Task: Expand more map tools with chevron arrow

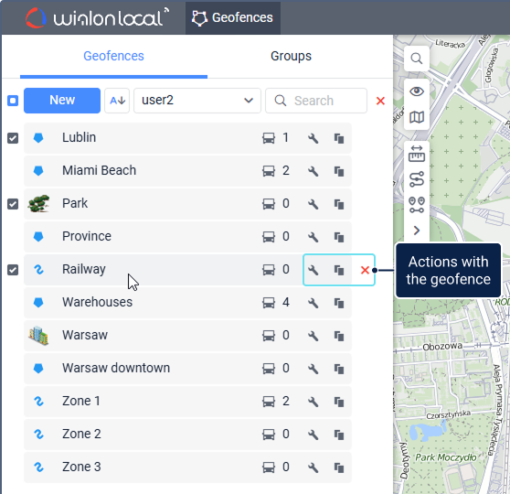Action: (x=417, y=231)
